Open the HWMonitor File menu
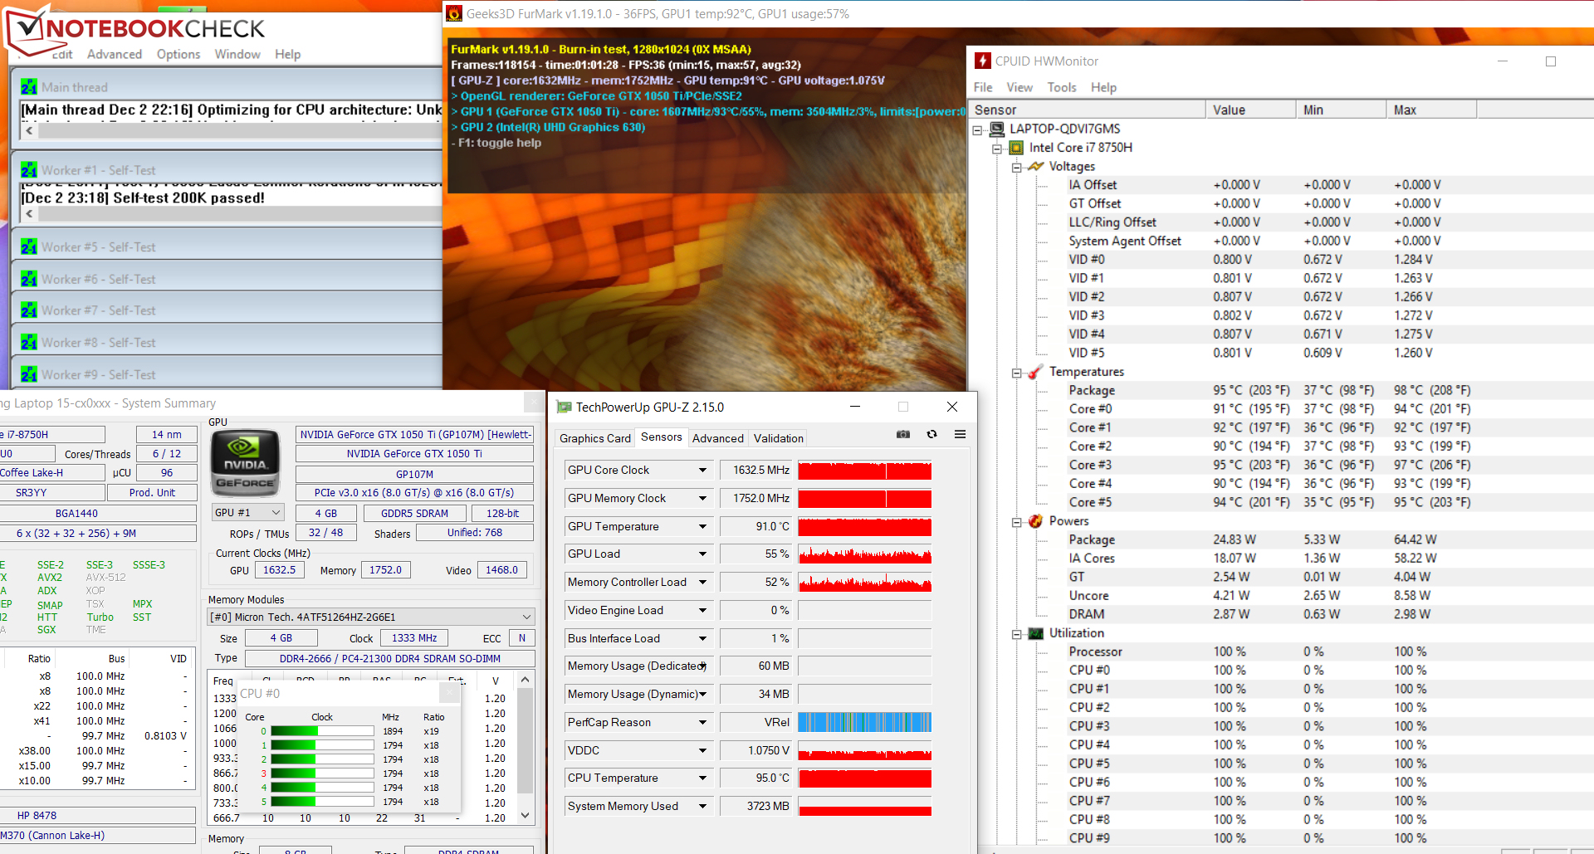The image size is (1594, 854). point(983,87)
